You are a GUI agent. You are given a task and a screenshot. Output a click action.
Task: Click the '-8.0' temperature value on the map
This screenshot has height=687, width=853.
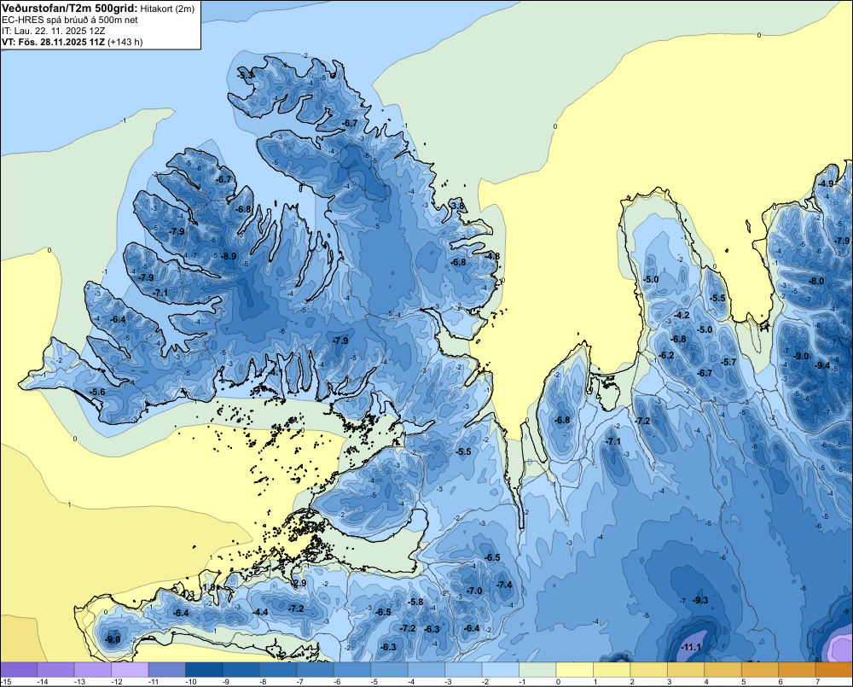pyautogui.click(x=816, y=282)
